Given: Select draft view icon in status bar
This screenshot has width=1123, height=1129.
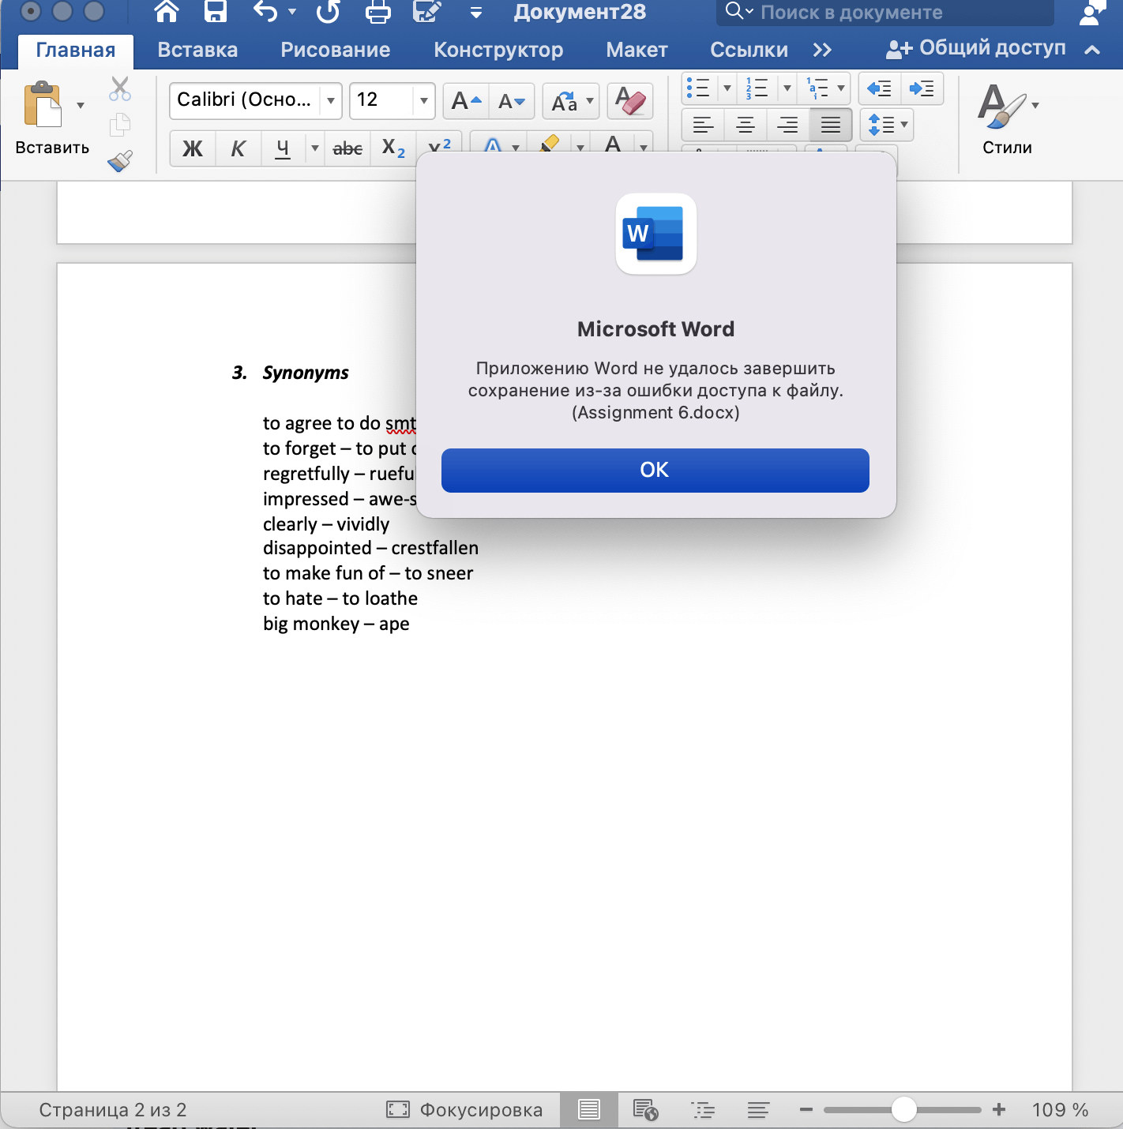Looking at the screenshot, I should (x=758, y=1110).
